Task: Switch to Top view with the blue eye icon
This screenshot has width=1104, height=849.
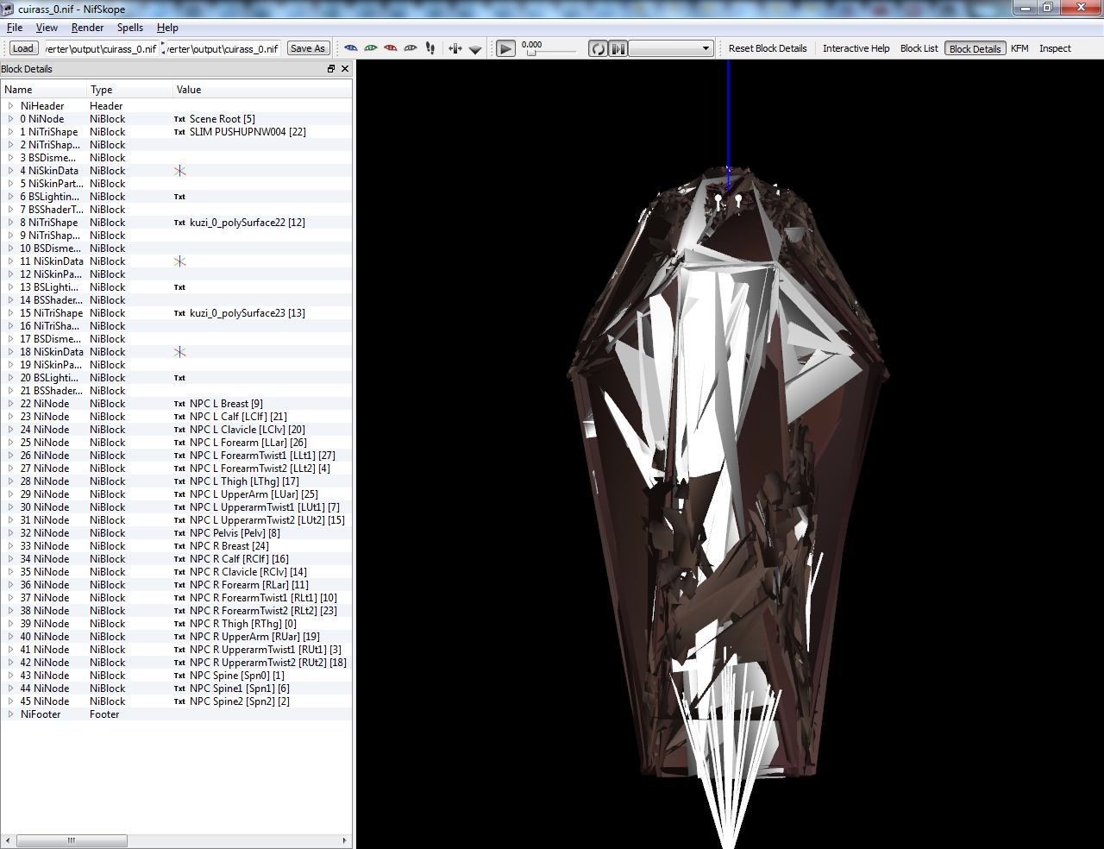Action: tap(351, 48)
